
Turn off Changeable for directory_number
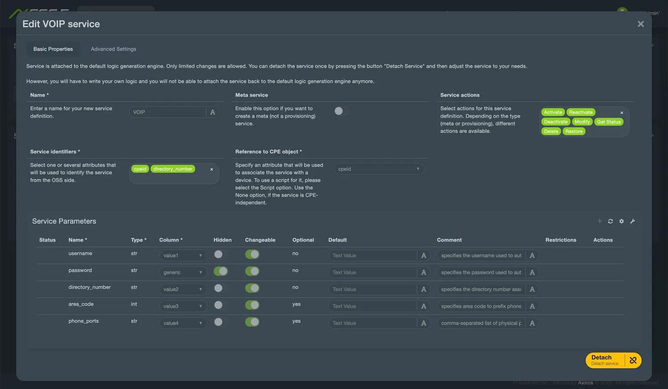(252, 288)
